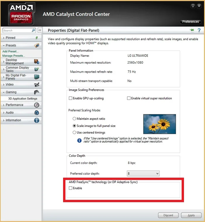Expand My Digital Flat-Panels section

(x=21, y=77)
